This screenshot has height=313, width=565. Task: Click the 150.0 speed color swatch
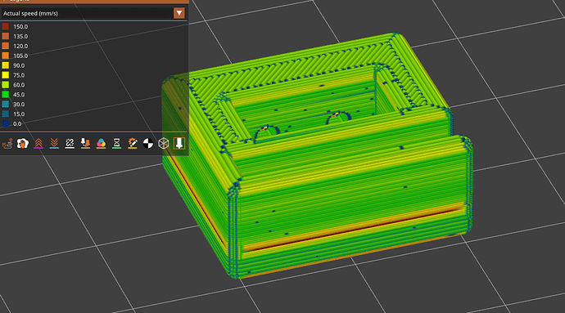(6, 27)
